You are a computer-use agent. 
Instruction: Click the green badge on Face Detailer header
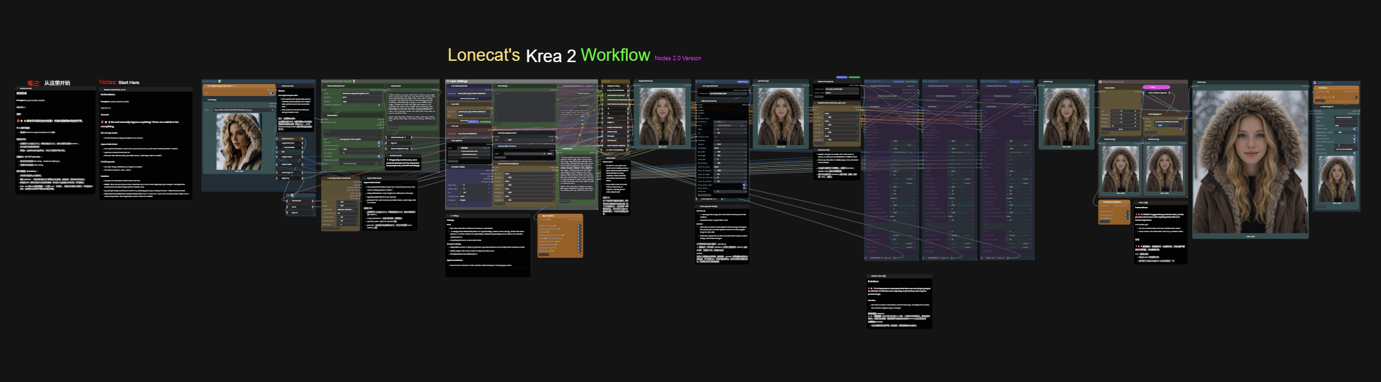point(911,82)
